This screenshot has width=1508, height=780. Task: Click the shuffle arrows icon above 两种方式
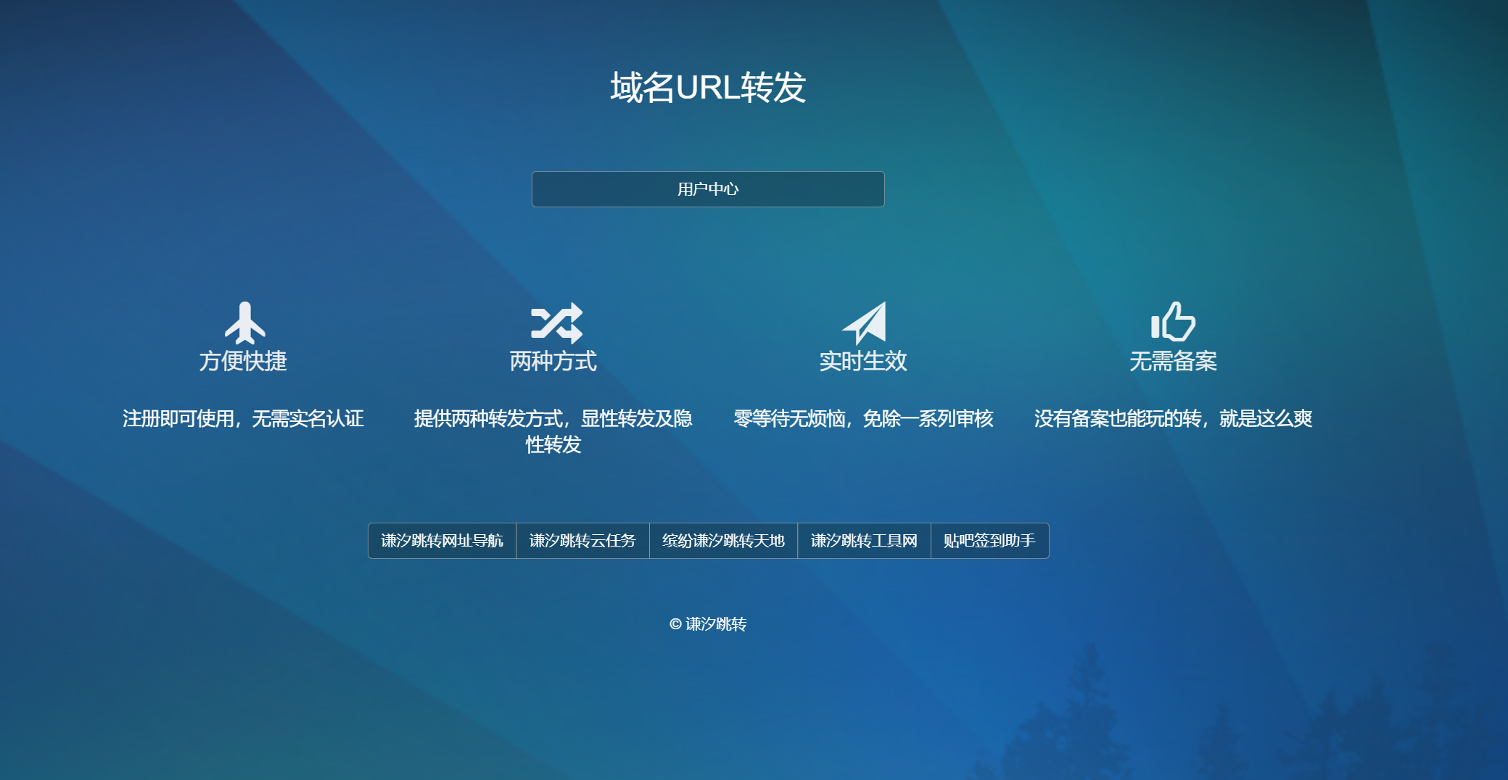554,324
